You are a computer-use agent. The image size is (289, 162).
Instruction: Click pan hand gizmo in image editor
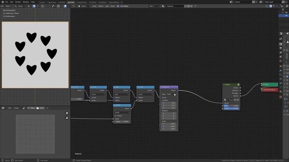tap(67, 118)
